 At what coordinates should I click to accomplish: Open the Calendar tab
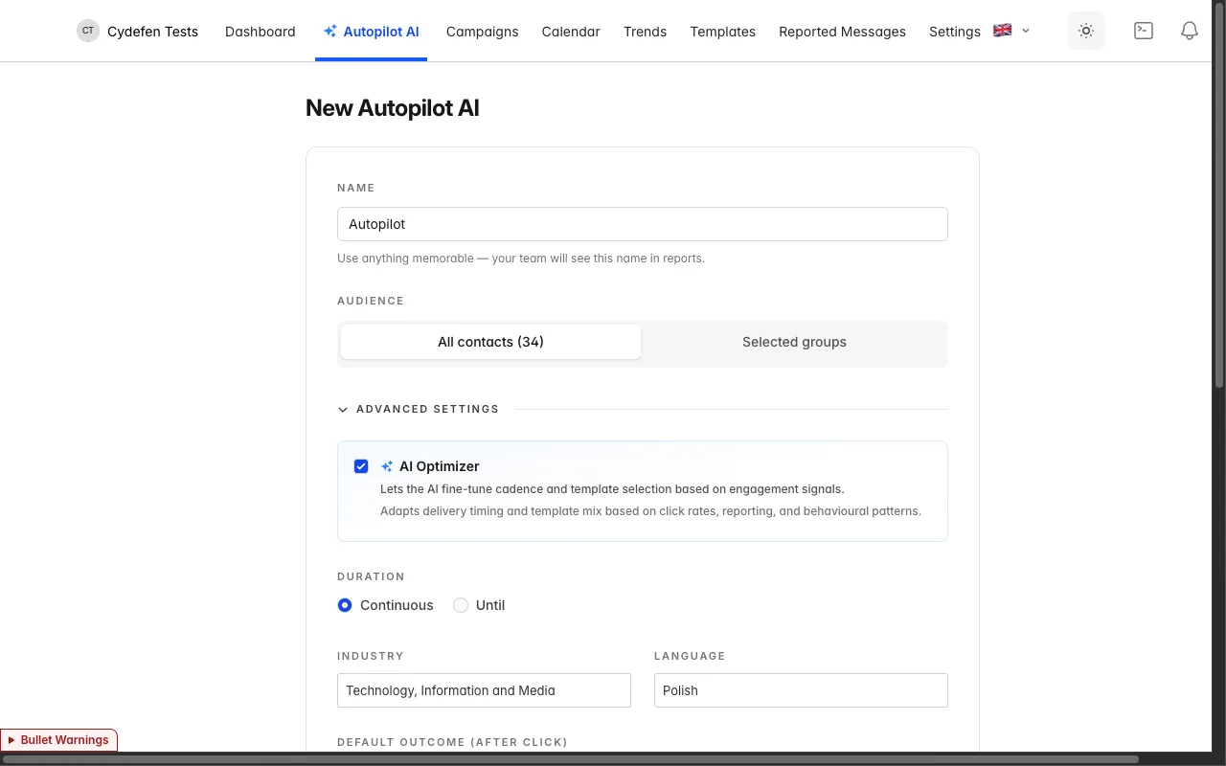571,32
